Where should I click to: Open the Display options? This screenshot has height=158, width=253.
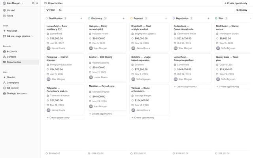point(242,10)
